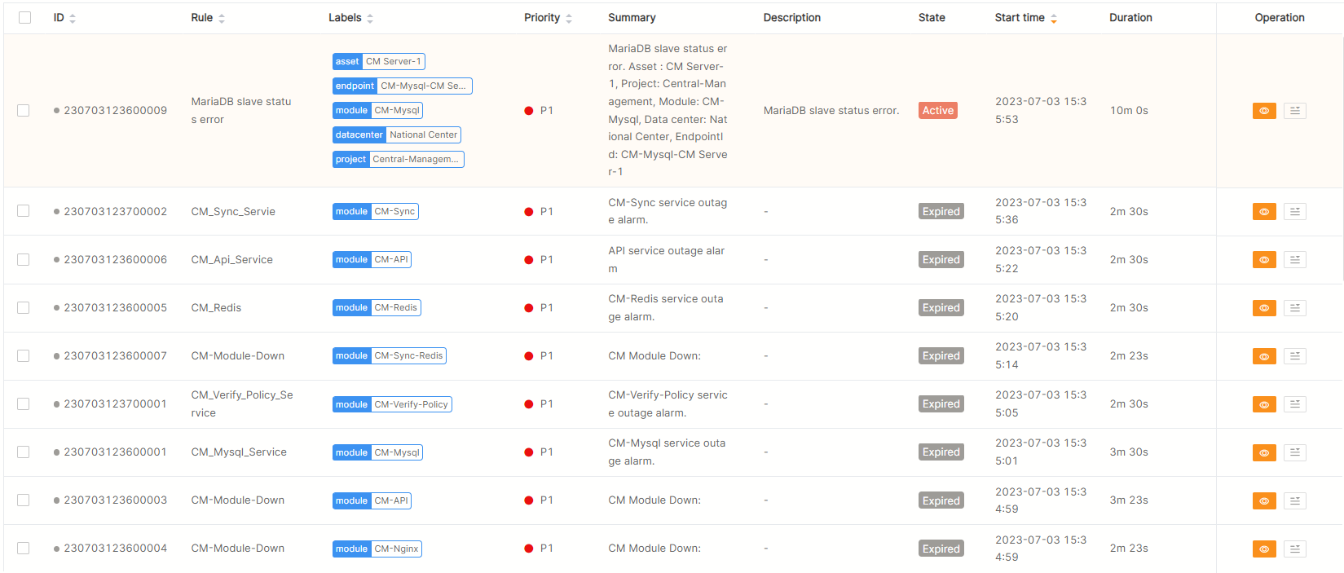Click the orange eye icon for CM_Api_Service
This screenshot has height=573, width=1344.
click(x=1263, y=260)
